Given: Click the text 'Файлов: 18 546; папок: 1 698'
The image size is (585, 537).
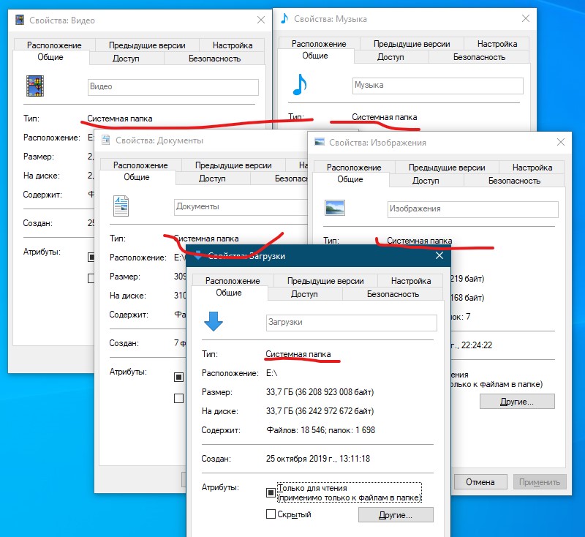Looking at the screenshot, I should click(x=320, y=430).
